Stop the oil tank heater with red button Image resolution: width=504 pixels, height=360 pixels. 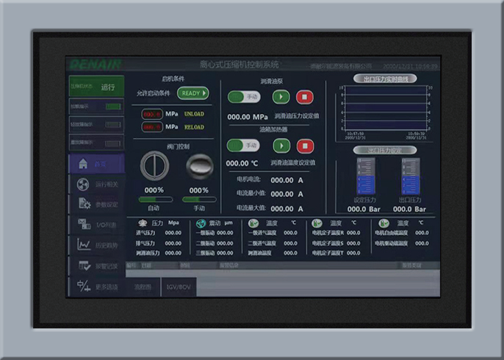click(x=303, y=145)
